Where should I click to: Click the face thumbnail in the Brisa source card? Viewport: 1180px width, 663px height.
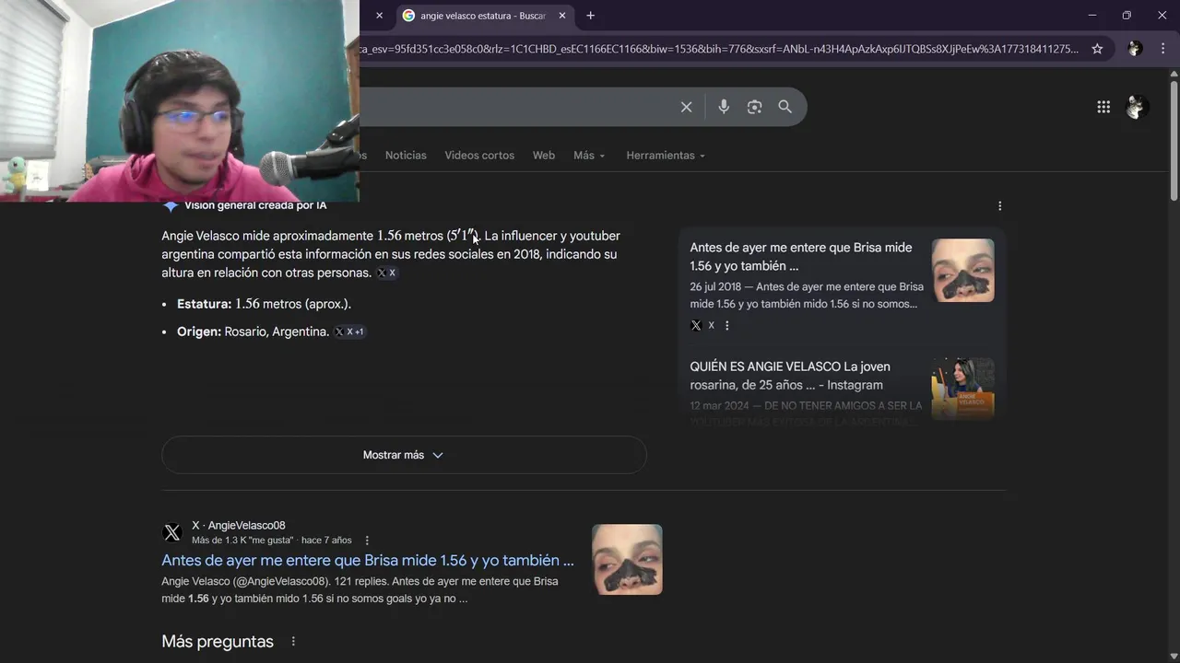[962, 271]
